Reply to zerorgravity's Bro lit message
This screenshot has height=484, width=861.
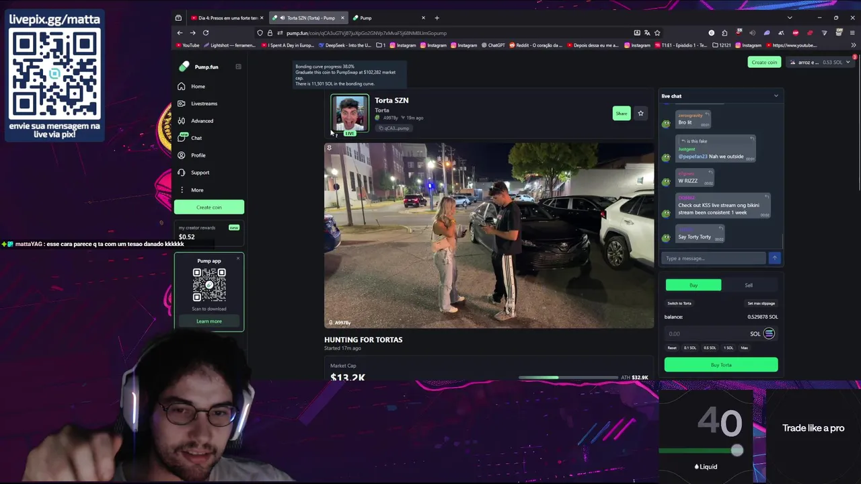click(707, 115)
